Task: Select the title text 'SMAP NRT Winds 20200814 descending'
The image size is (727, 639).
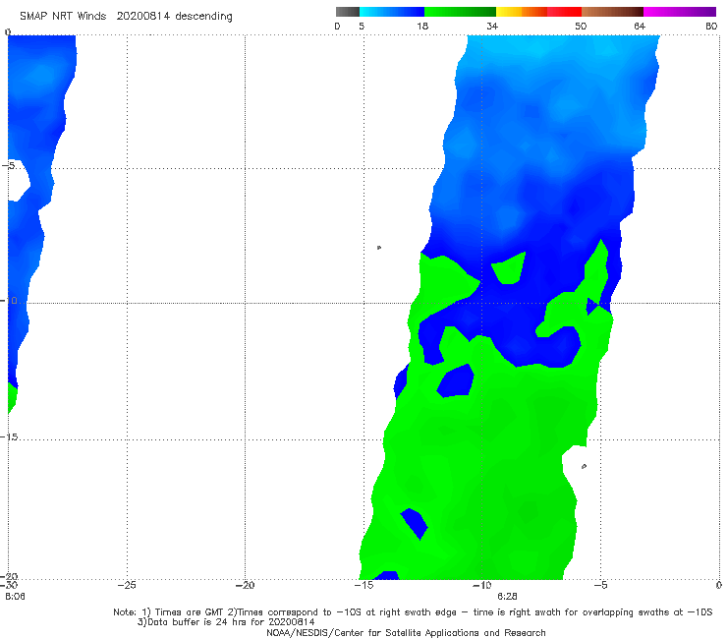Action: click(x=126, y=17)
